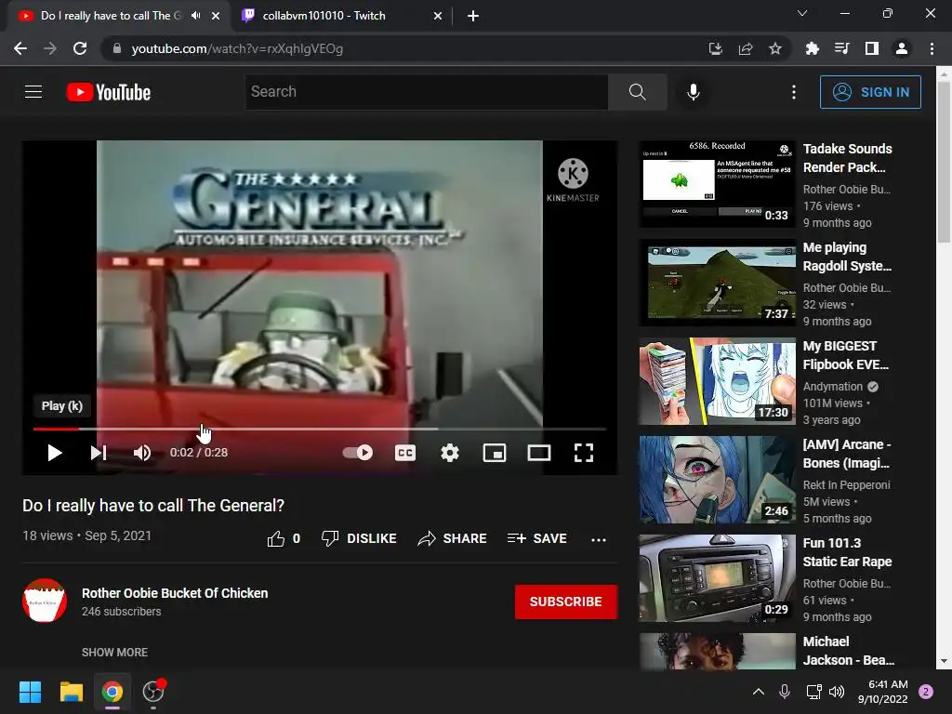This screenshot has width=952, height=714.
Task: Focus the YouTube search box
Action: (426, 92)
